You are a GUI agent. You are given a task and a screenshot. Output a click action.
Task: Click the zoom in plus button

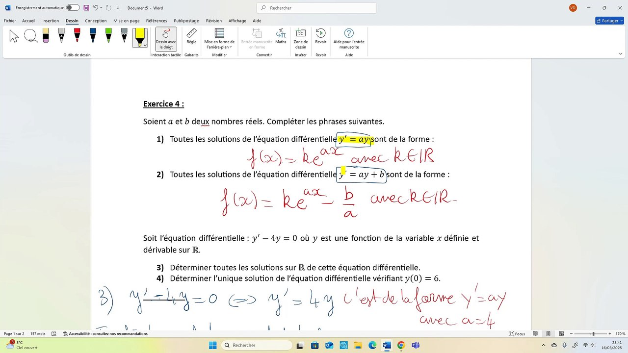(x=610, y=334)
